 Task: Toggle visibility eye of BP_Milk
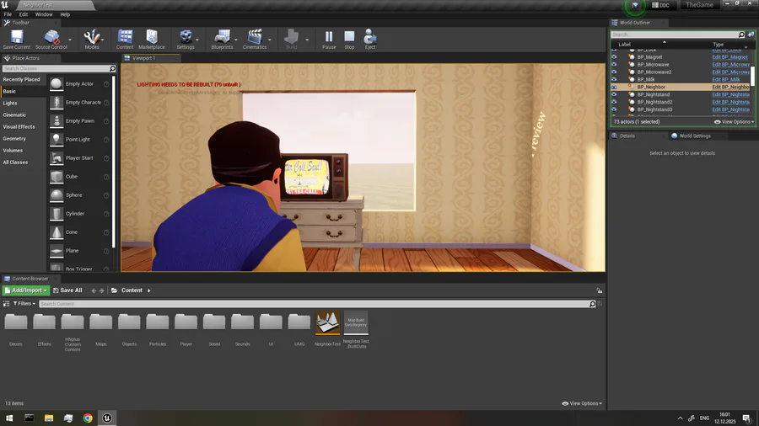click(614, 79)
